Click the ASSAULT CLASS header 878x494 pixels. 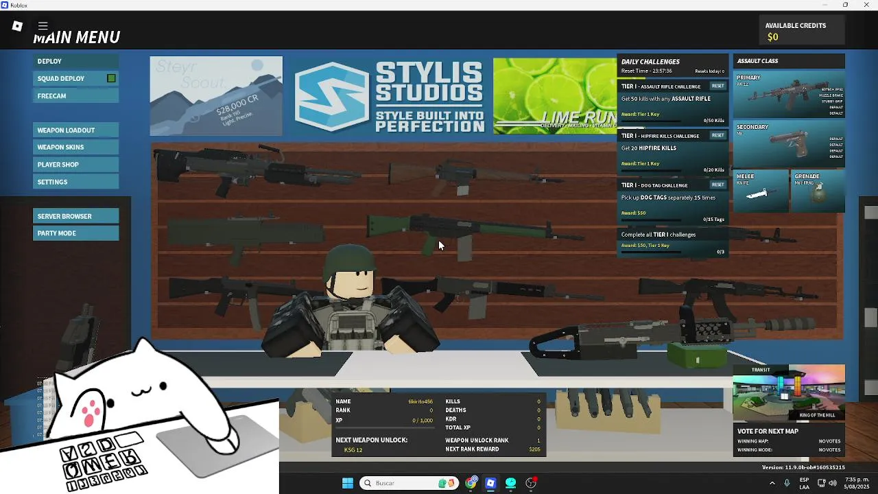[789, 61]
